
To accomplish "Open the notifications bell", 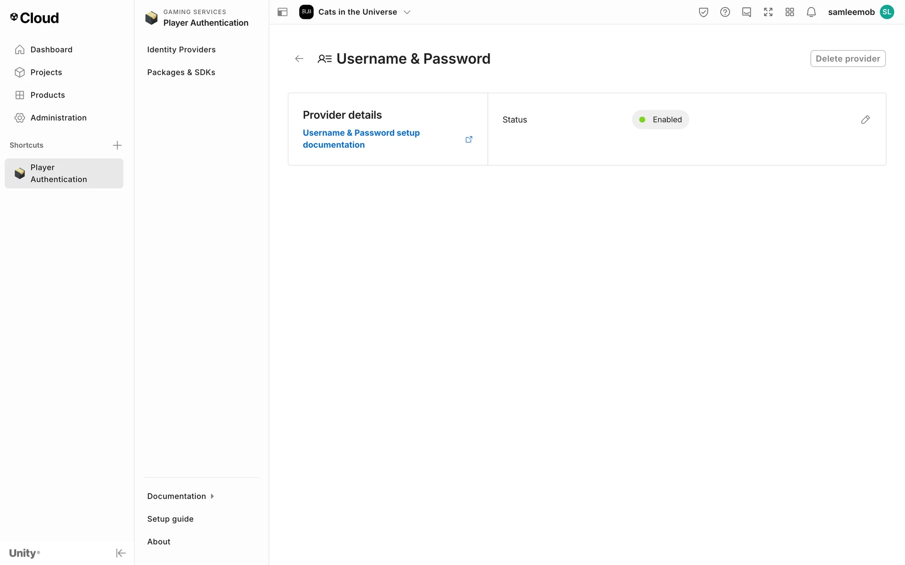I will tap(811, 12).
